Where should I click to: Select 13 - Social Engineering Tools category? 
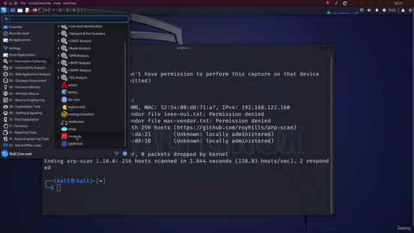pos(27,139)
